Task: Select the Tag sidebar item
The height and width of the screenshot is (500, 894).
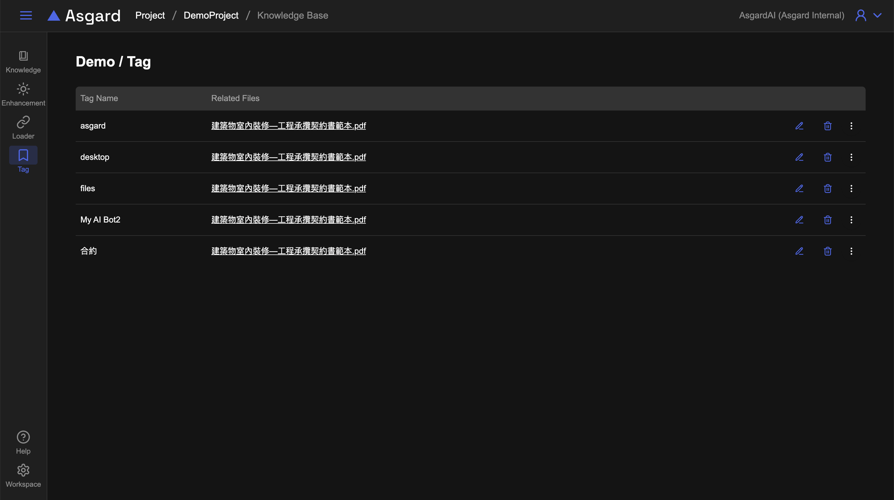Action: pos(23,160)
